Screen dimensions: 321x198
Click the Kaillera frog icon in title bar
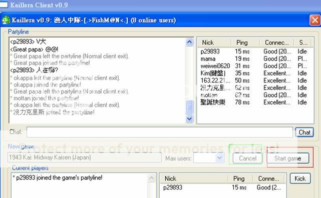[x=6, y=20]
